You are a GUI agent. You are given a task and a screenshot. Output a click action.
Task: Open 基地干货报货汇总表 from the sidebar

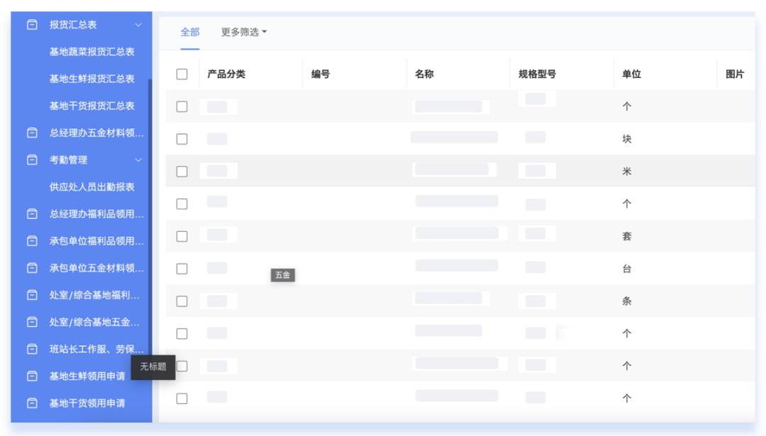coord(91,106)
